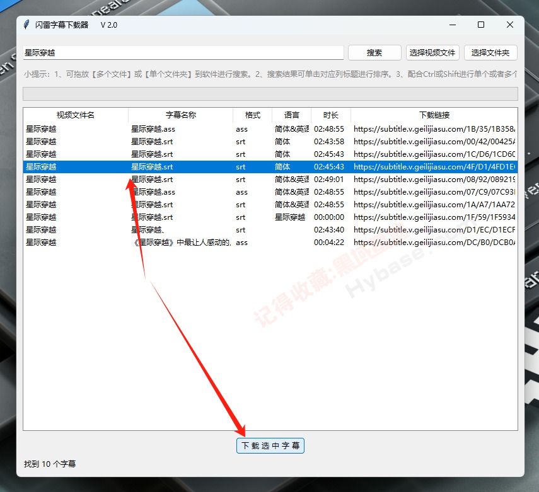This screenshot has width=539, height=492.
Task: Click the feather app icon in title bar
Action: coord(26,25)
